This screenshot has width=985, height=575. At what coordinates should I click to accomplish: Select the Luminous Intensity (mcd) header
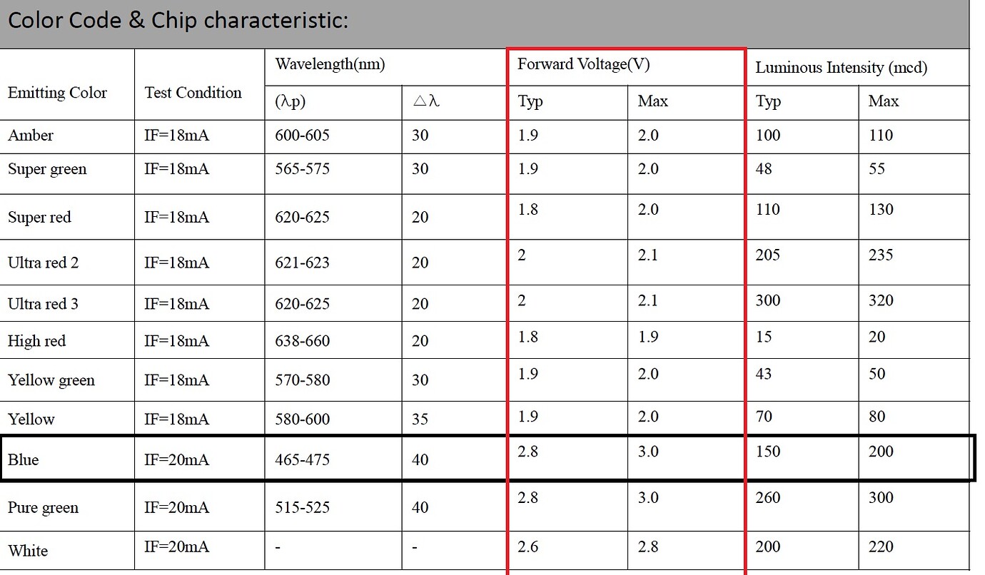pos(842,68)
